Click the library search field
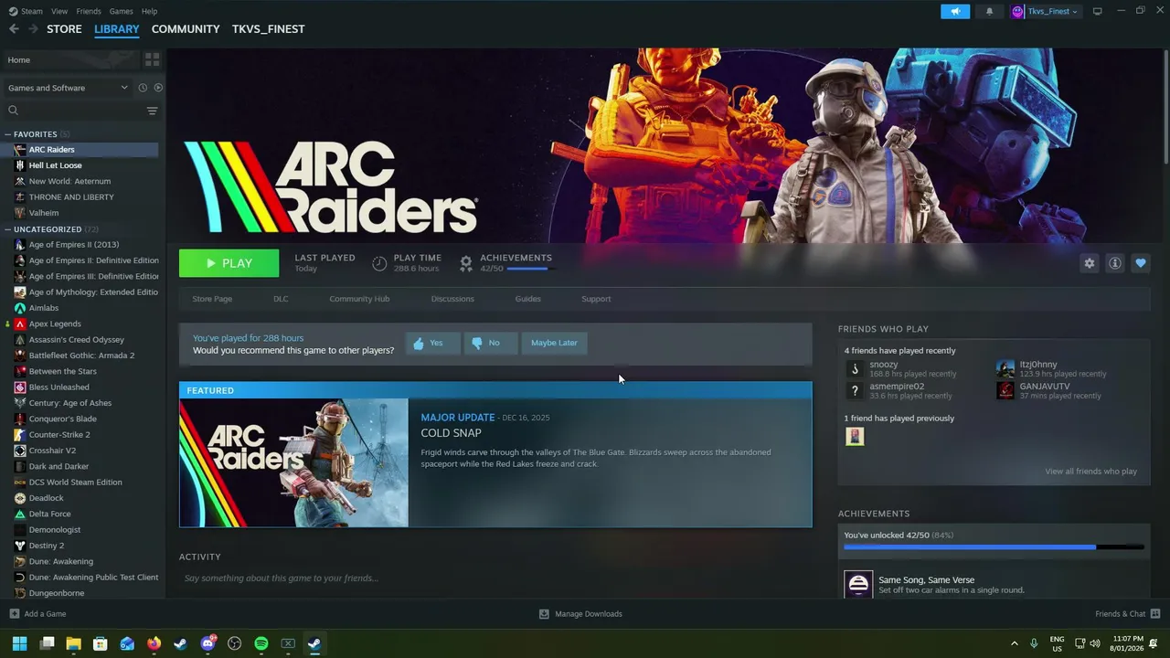Viewport: 1170px width, 658px height. click(73, 111)
